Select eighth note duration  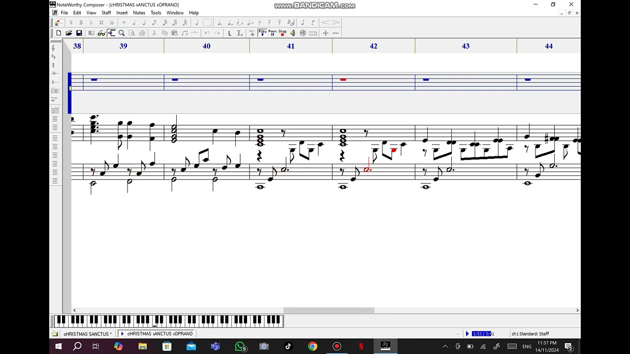[154, 22]
